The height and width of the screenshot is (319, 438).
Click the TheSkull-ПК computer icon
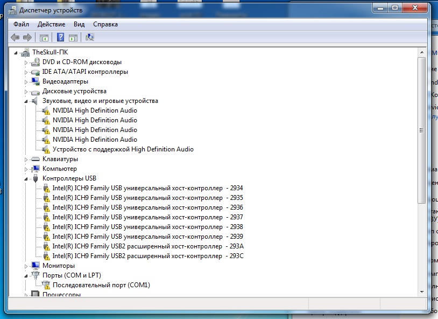[25, 52]
